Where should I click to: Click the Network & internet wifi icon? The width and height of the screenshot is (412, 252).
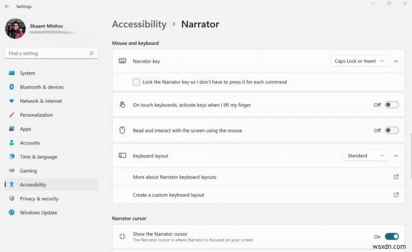pyautogui.click(x=11, y=101)
